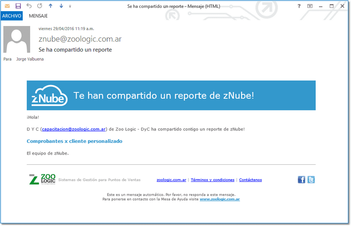Switch to the MENSAJE ribbon tab
Screen dimensions: 351x226
[x=38, y=16]
